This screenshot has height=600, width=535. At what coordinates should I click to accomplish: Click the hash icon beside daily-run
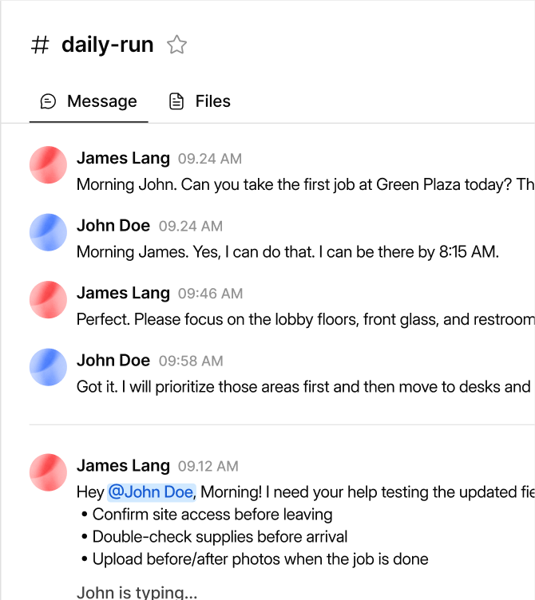40,45
